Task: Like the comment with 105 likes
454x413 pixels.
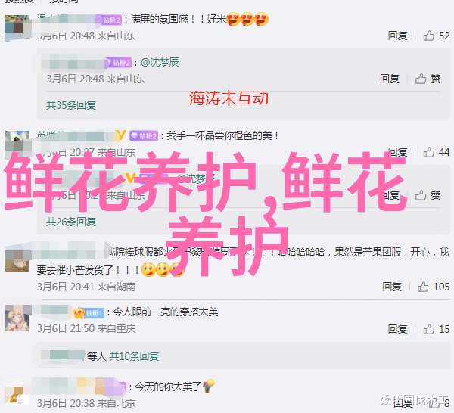Action: pos(423,287)
